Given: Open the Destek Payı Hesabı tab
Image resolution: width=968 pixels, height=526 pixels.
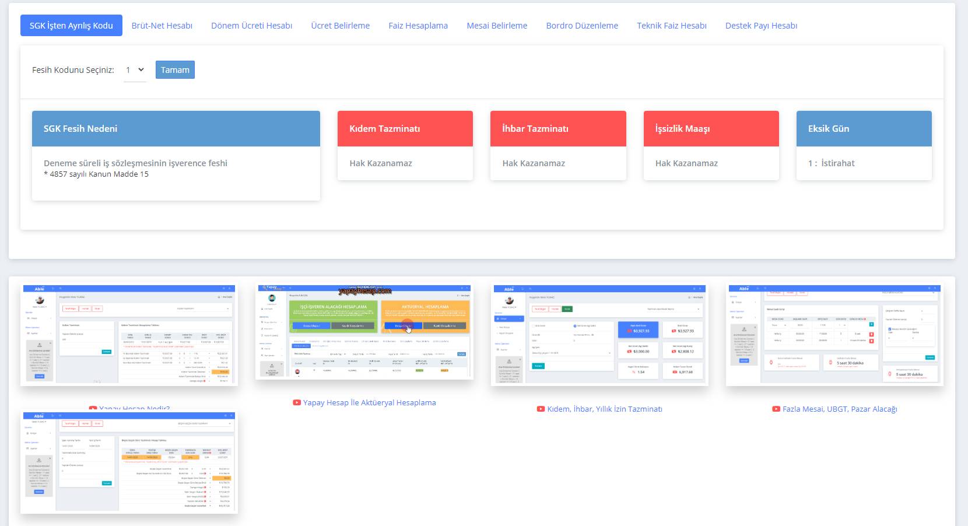Looking at the screenshot, I should click(x=761, y=26).
